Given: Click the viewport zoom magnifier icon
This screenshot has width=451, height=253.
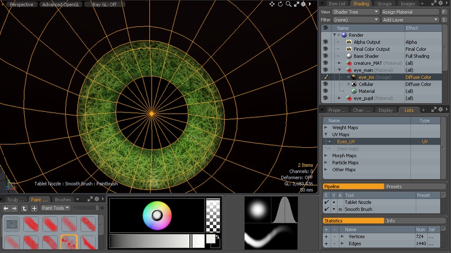Looking at the screenshot, I should tap(288, 4).
